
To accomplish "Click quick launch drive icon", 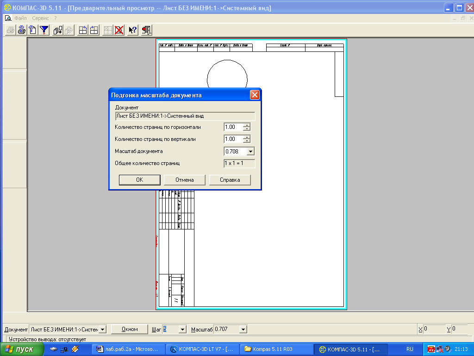I will click(54, 350).
